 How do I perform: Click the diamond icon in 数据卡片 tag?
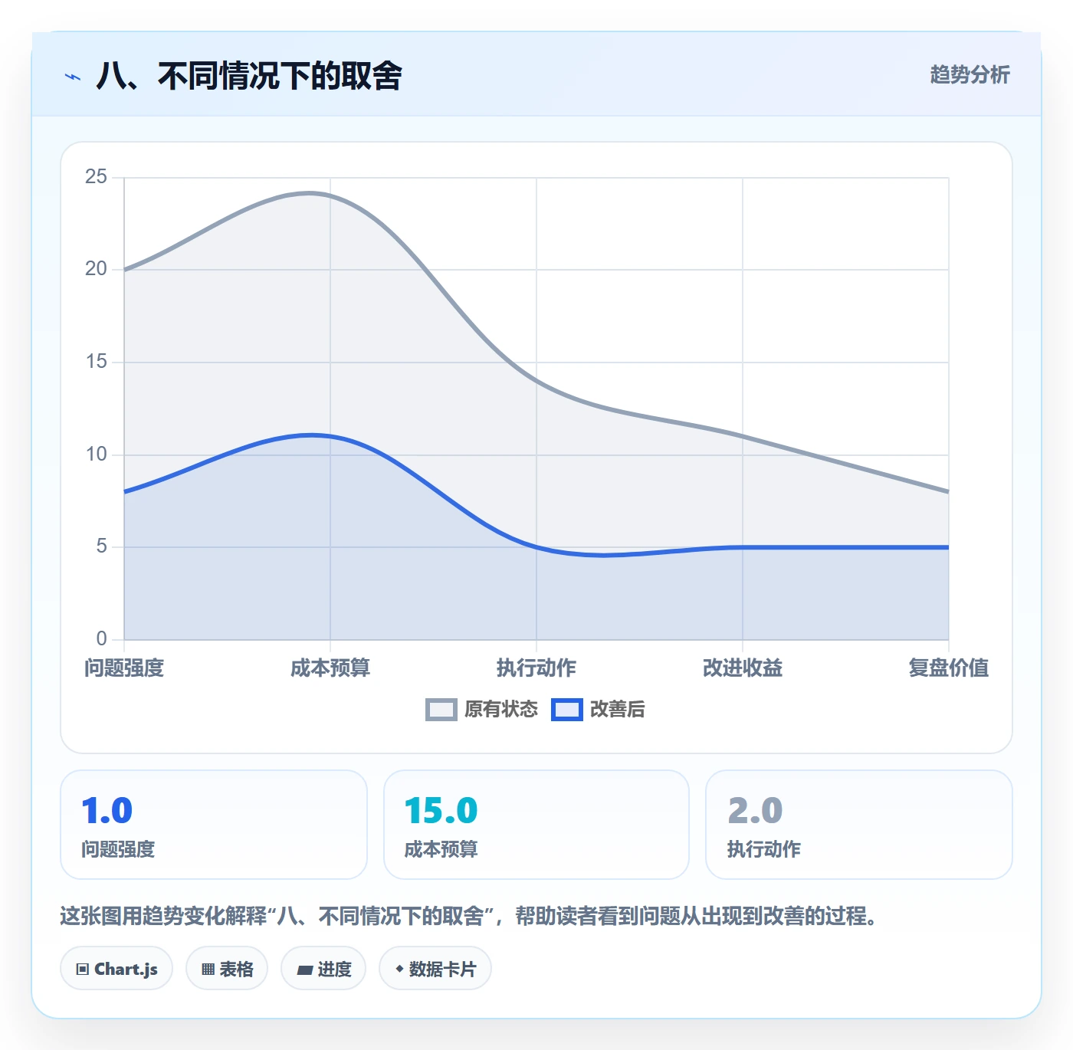click(399, 969)
